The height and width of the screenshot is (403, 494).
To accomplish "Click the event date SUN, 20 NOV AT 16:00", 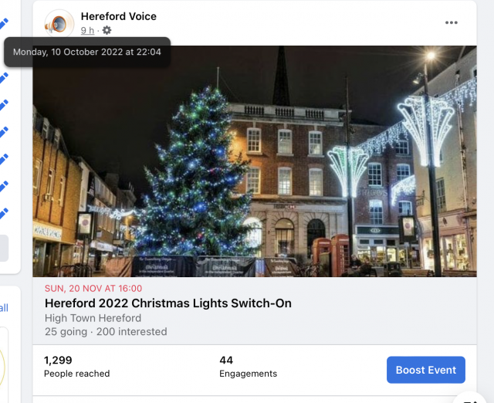I will [93, 289].
